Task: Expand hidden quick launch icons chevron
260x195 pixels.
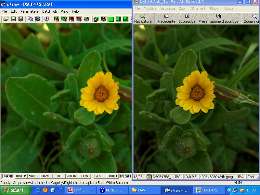Action: [60, 188]
